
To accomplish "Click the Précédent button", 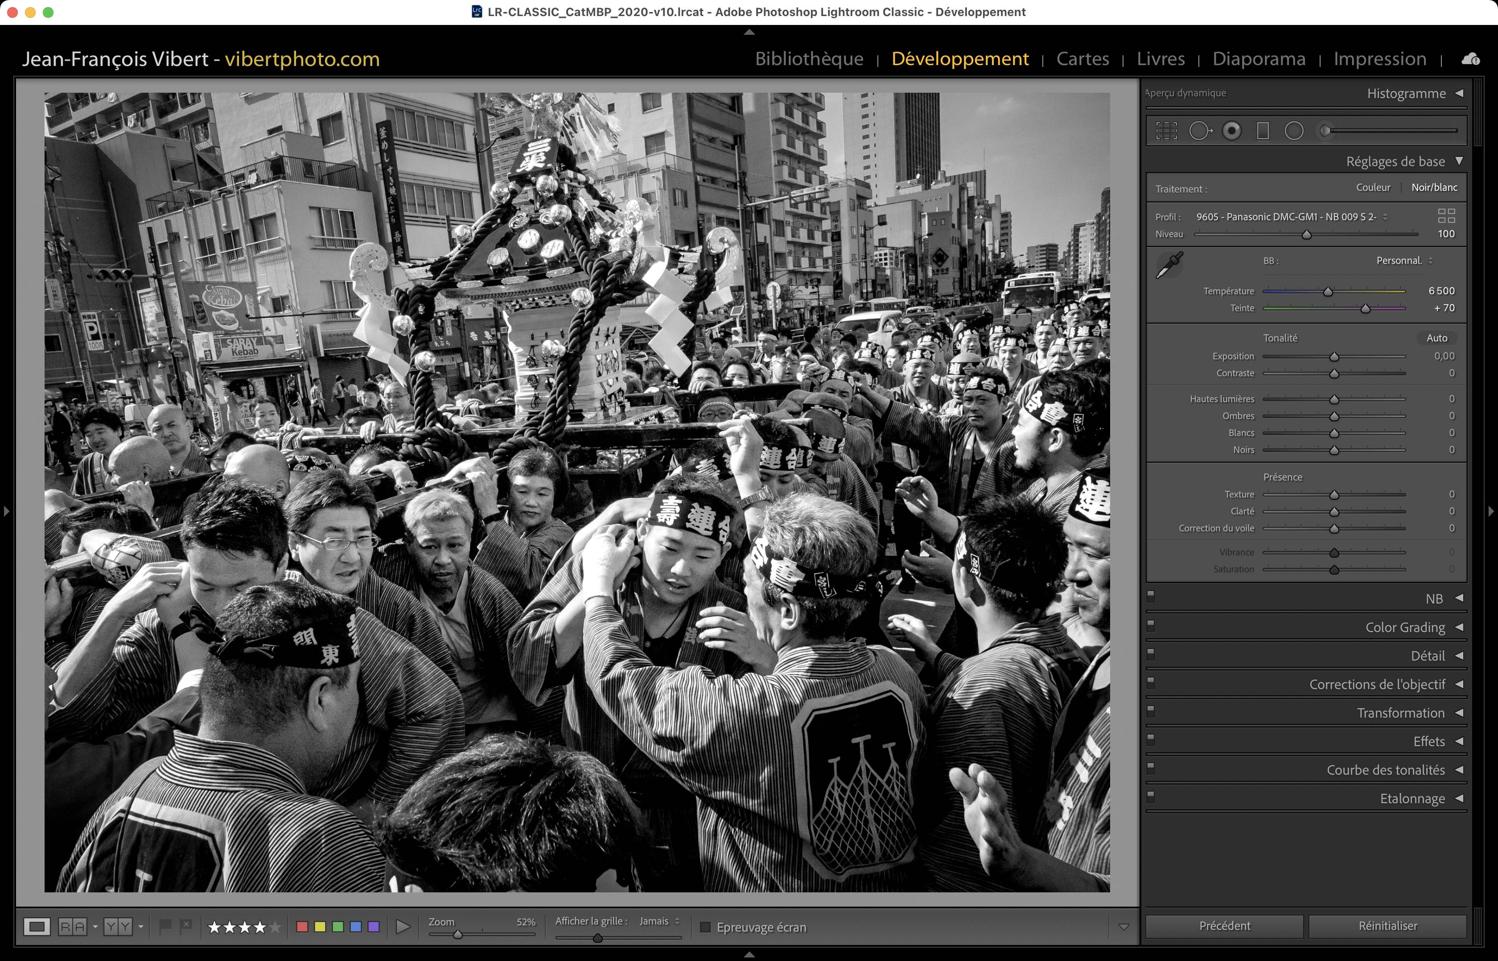I will pyautogui.click(x=1224, y=926).
